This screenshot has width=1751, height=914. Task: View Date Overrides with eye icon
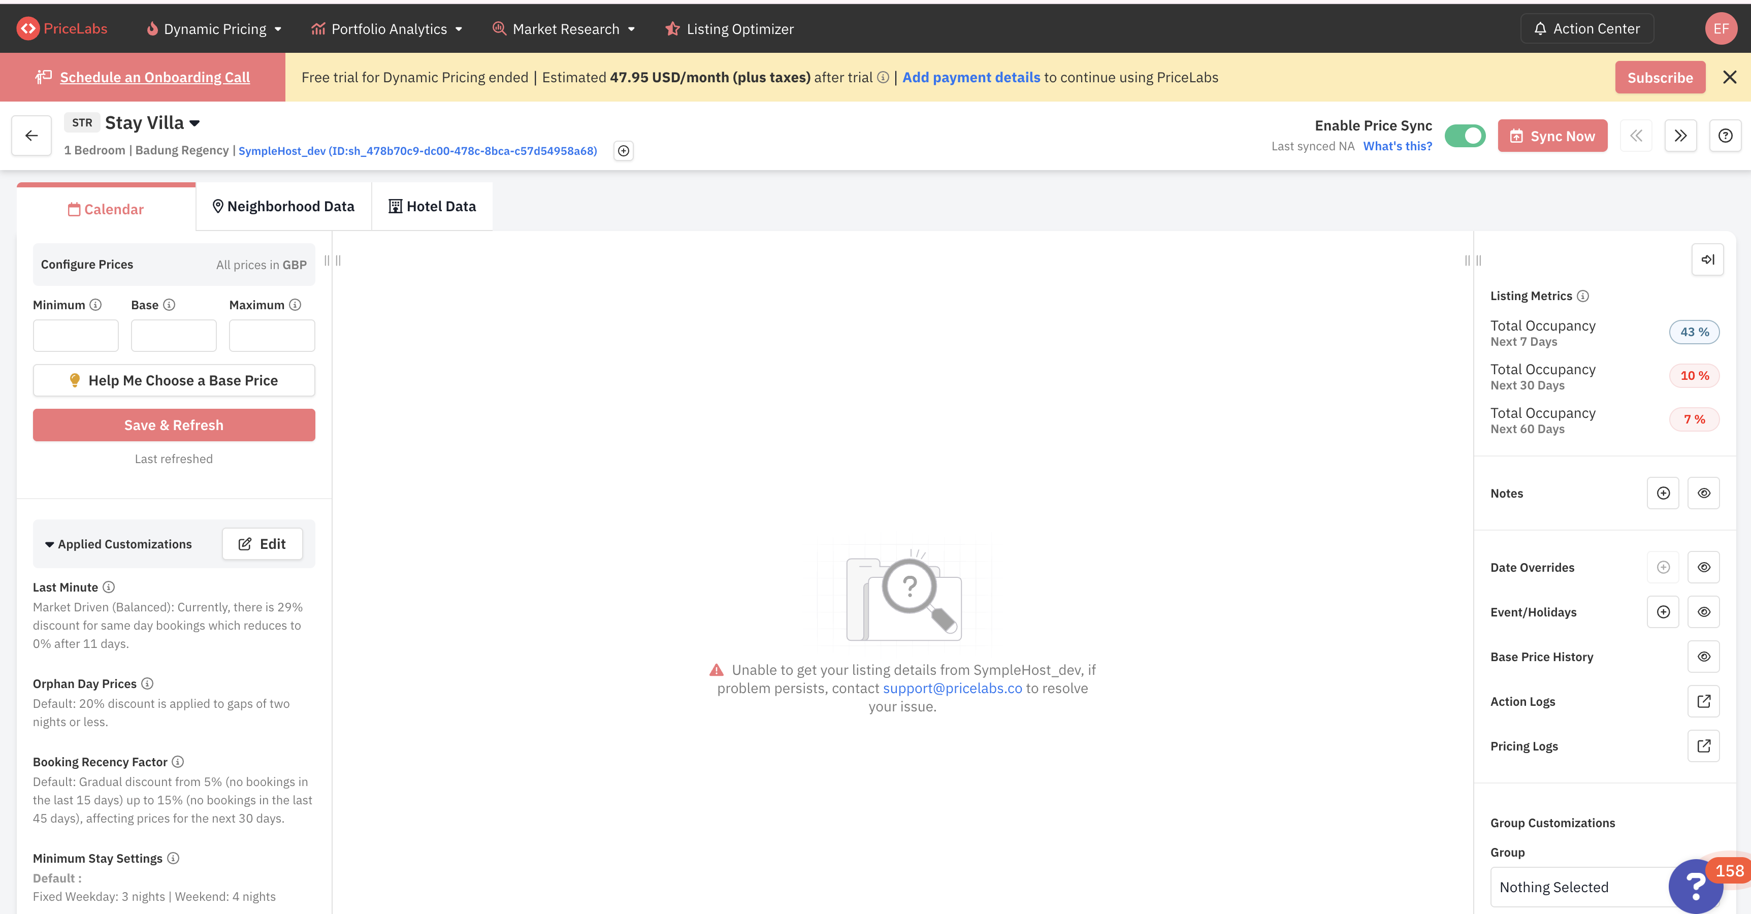[x=1703, y=567]
